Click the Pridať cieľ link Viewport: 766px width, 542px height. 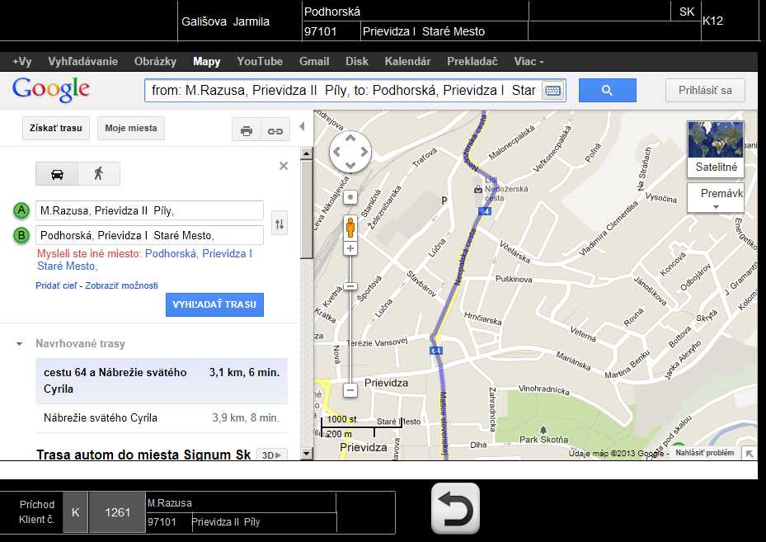click(x=56, y=285)
